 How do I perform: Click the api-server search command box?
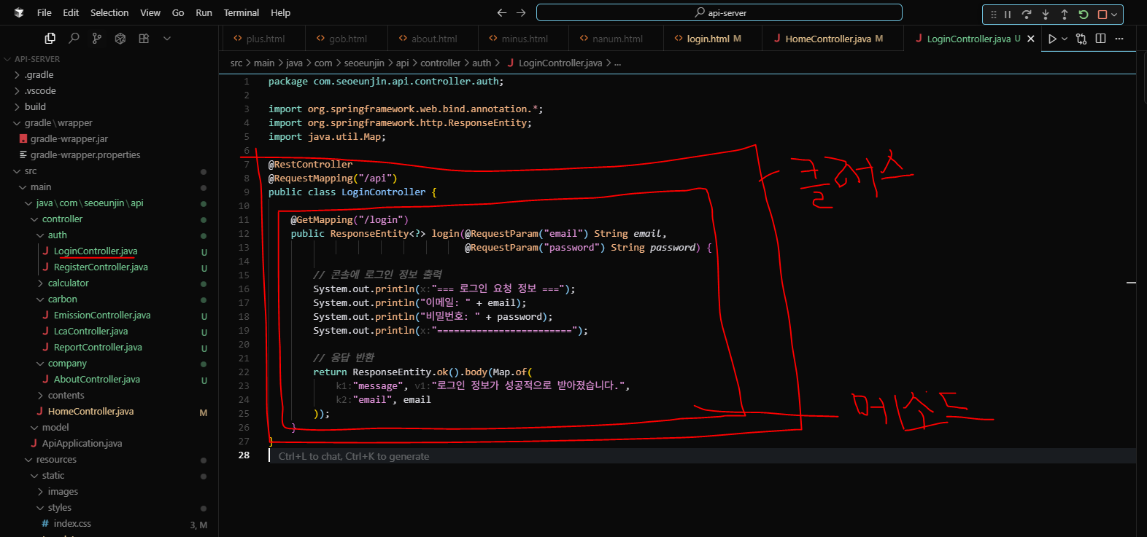pos(719,12)
